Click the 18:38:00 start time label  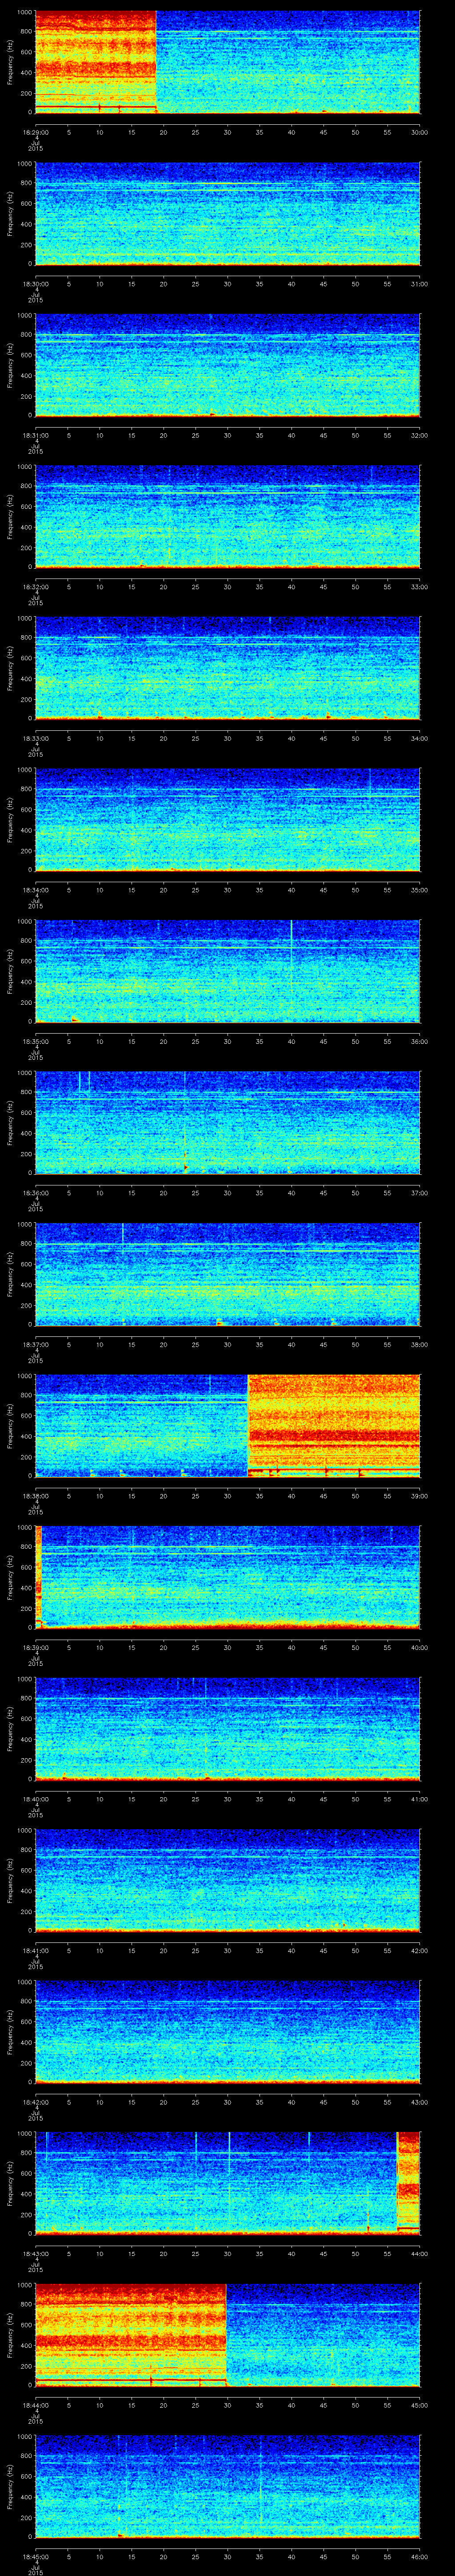tap(35, 1496)
